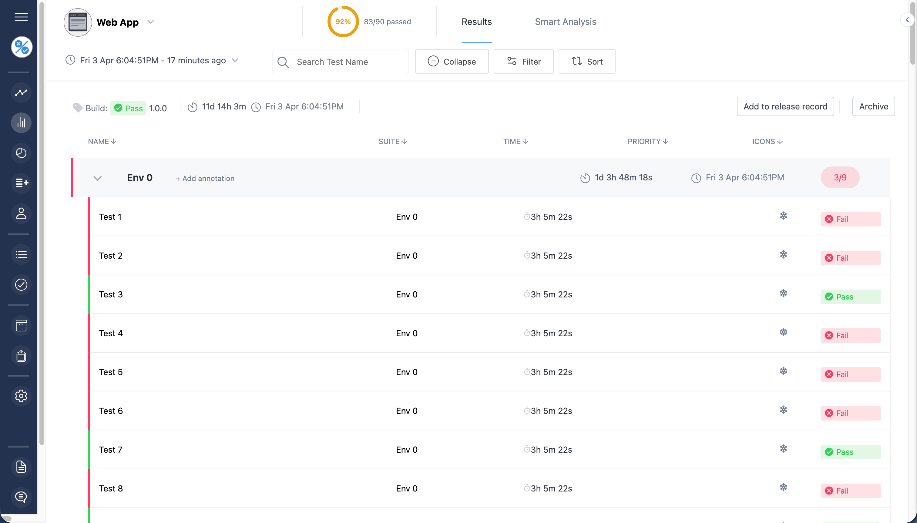Open the settings gear sidebar icon
This screenshot has height=523, width=917.
coord(21,396)
